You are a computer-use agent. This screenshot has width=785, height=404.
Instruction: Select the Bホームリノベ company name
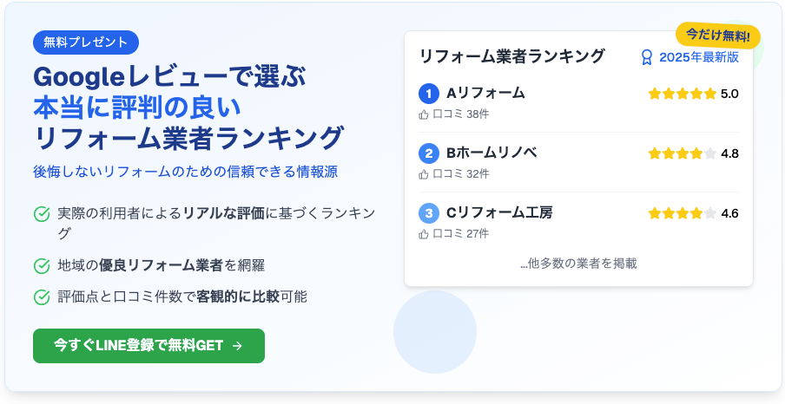tap(491, 153)
